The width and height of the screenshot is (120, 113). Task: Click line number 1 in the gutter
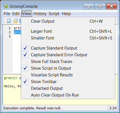tap(9, 28)
